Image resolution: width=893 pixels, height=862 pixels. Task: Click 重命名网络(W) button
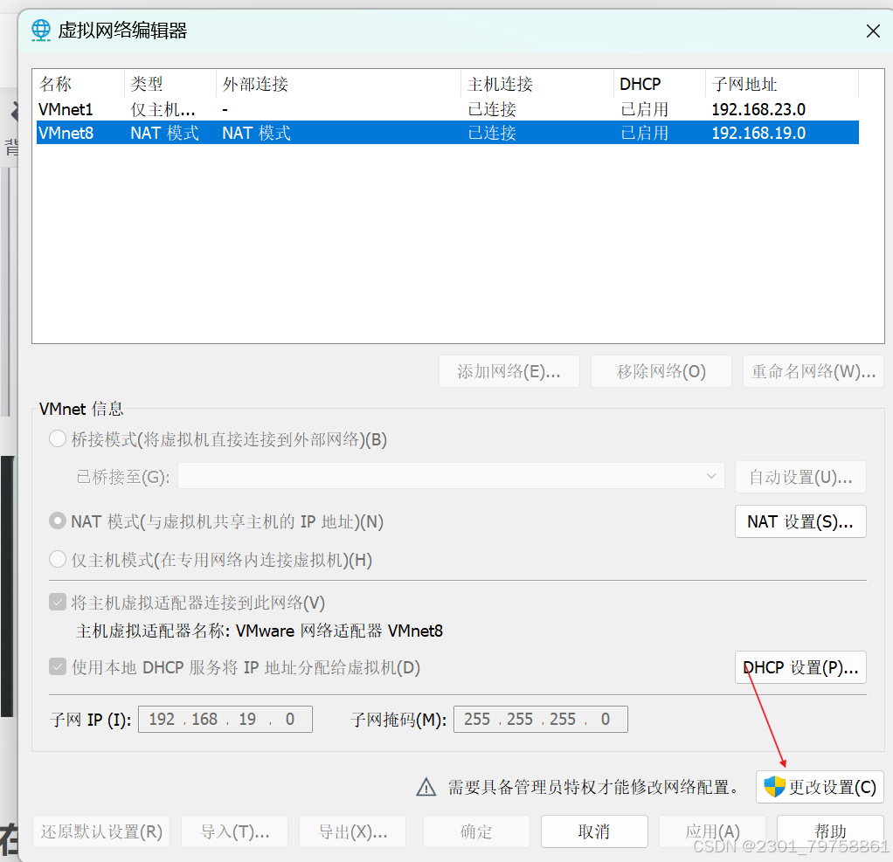[813, 371]
